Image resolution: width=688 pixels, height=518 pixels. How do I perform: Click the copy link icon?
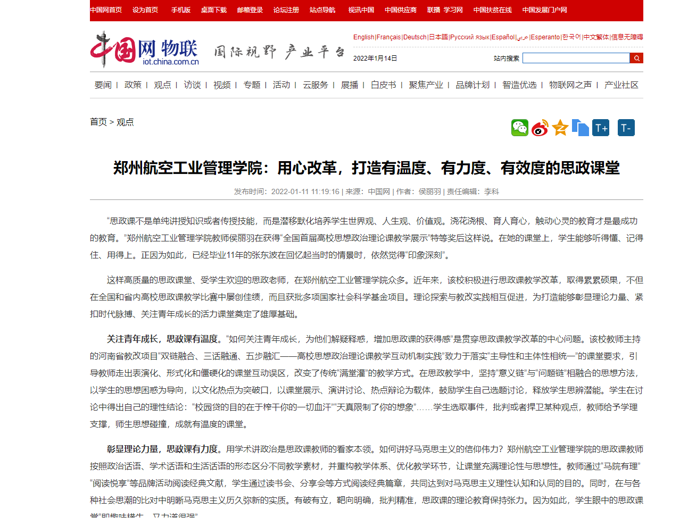tap(581, 128)
